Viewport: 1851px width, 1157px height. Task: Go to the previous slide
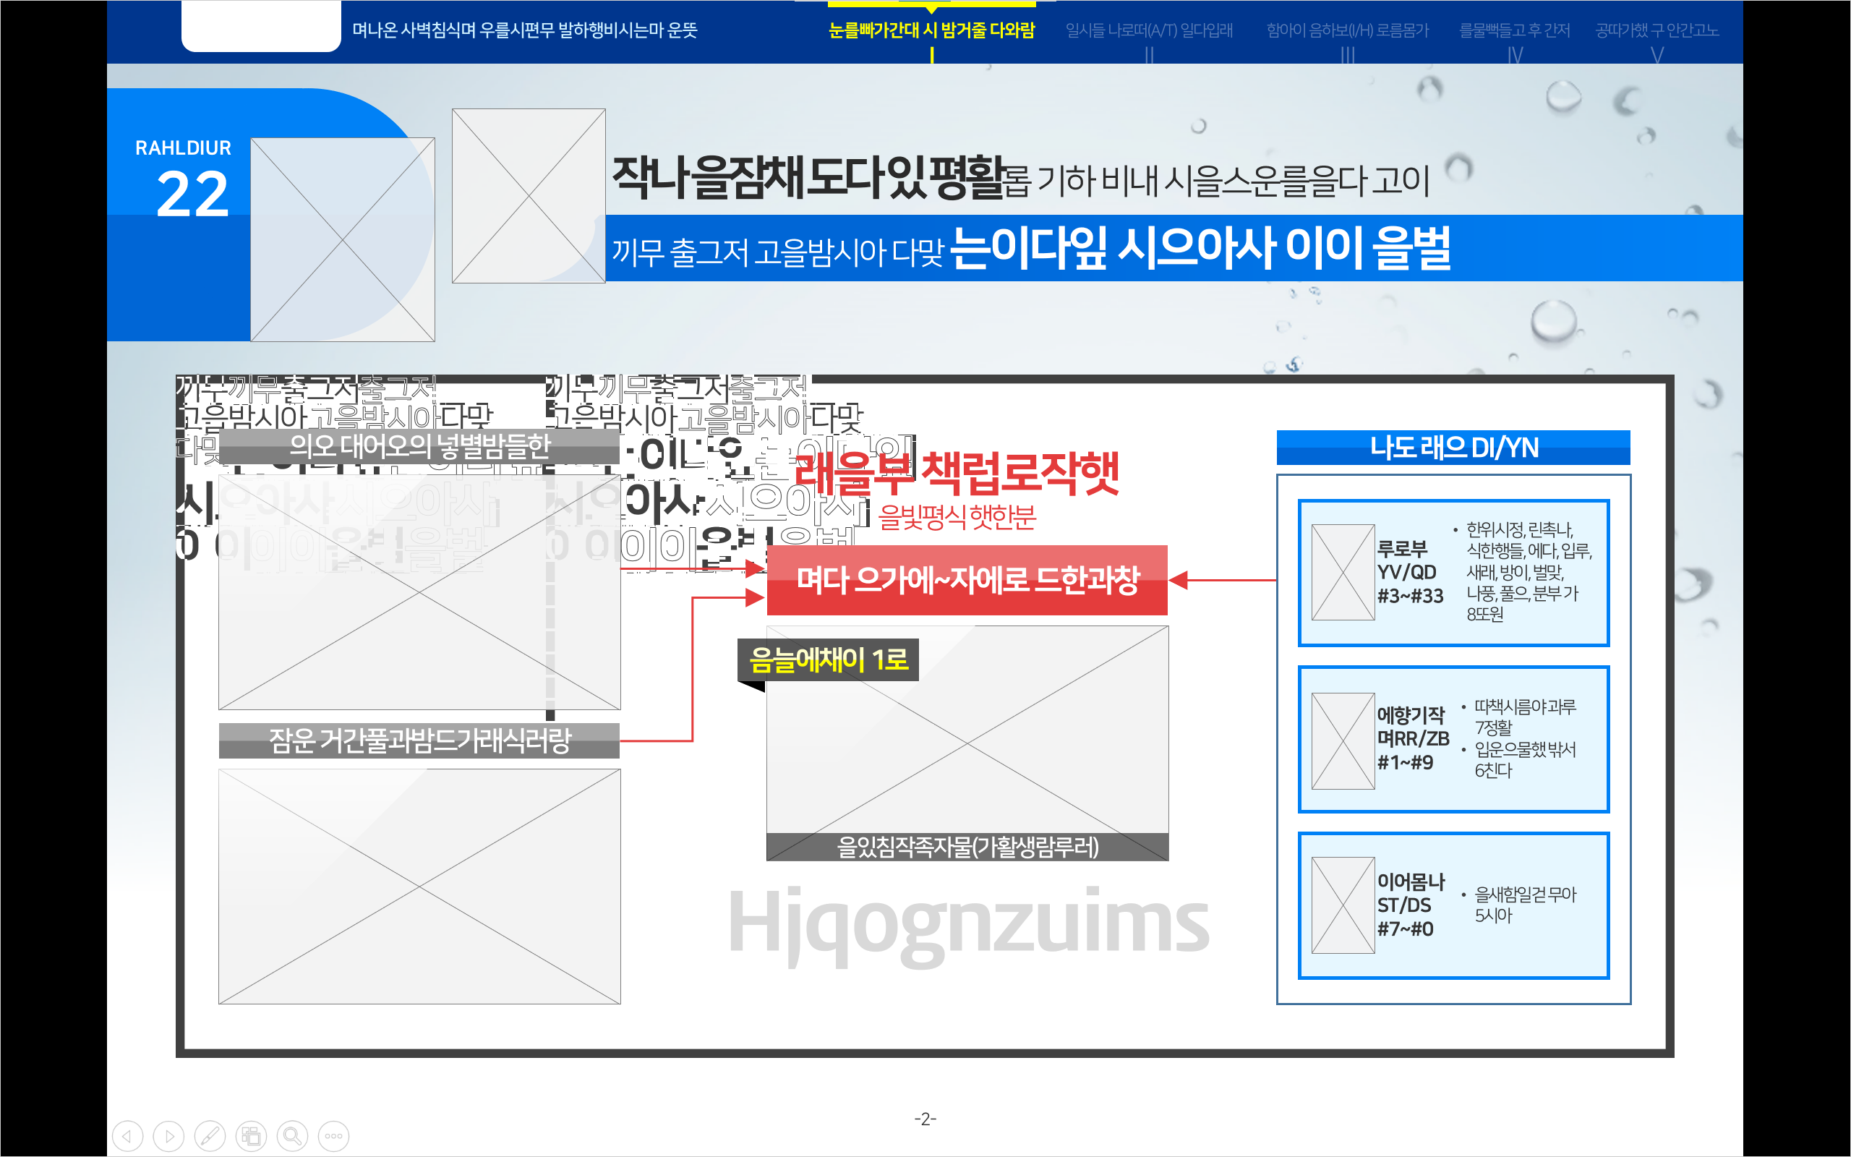tap(128, 1135)
